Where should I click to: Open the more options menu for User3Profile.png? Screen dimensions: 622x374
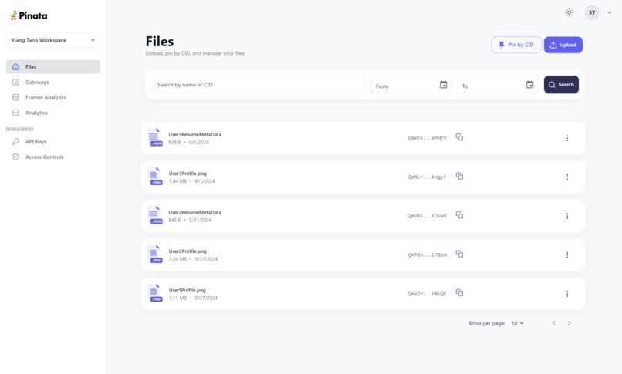[567, 177]
